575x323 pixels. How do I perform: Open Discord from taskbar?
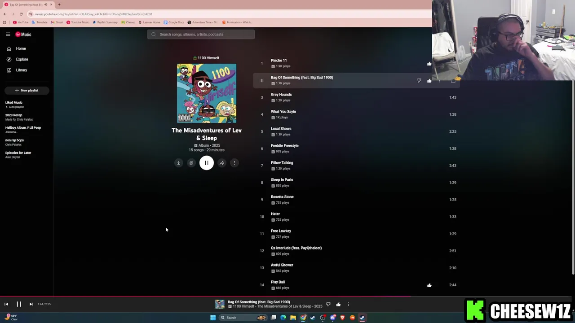tap(332, 318)
